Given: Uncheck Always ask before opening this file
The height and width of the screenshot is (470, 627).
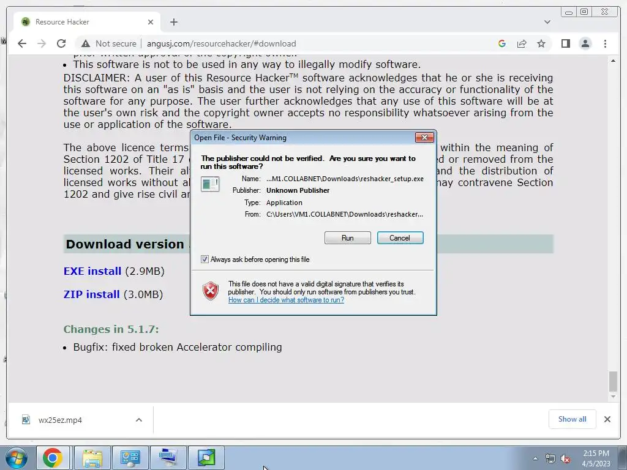Looking at the screenshot, I should (x=205, y=259).
